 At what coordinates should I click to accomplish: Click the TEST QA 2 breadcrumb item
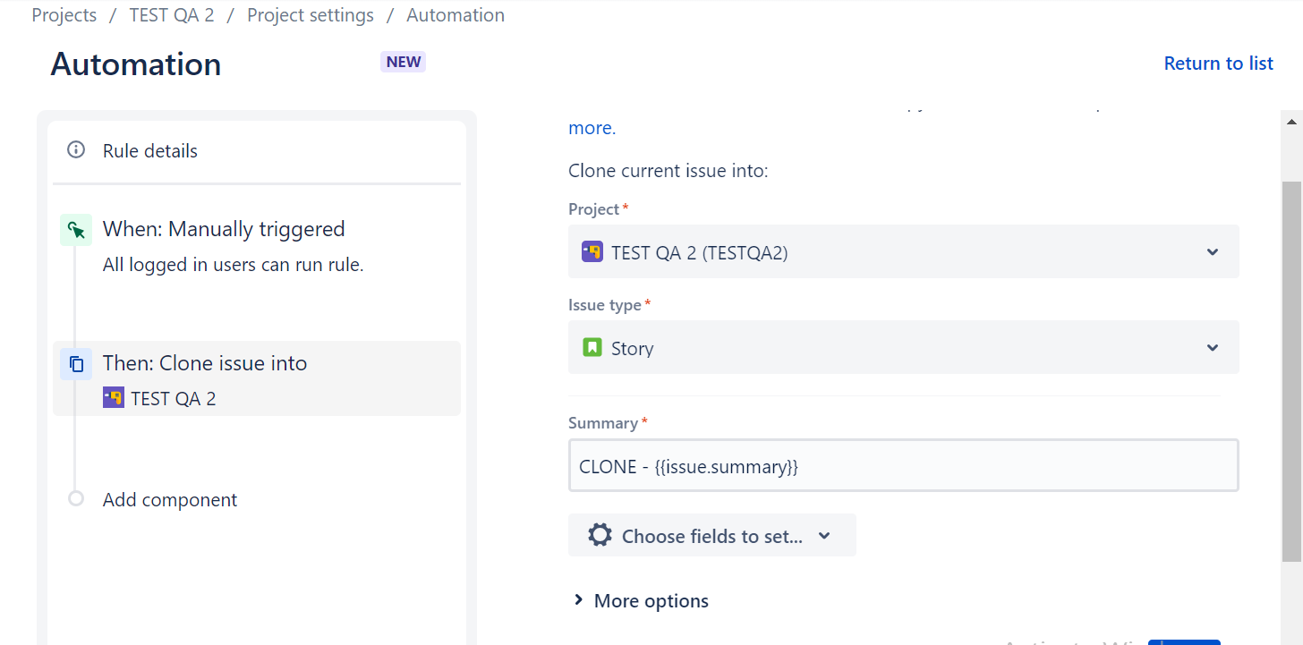pyautogui.click(x=171, y=14)
